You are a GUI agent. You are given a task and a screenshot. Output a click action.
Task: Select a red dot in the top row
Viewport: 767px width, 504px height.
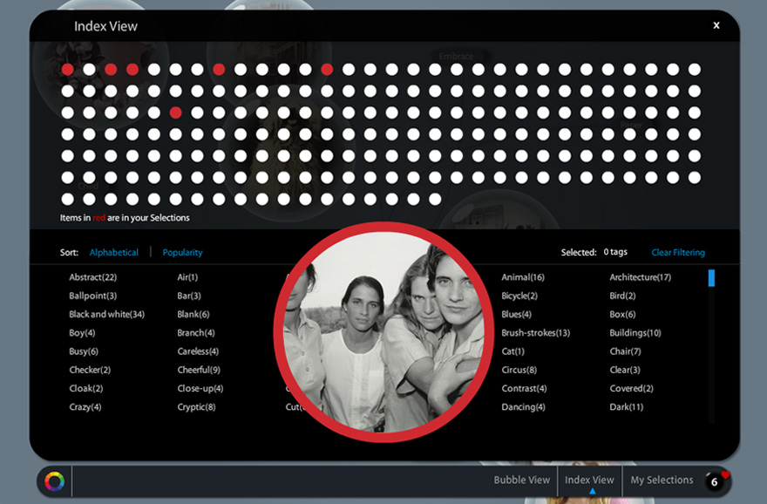click(67, 69)
